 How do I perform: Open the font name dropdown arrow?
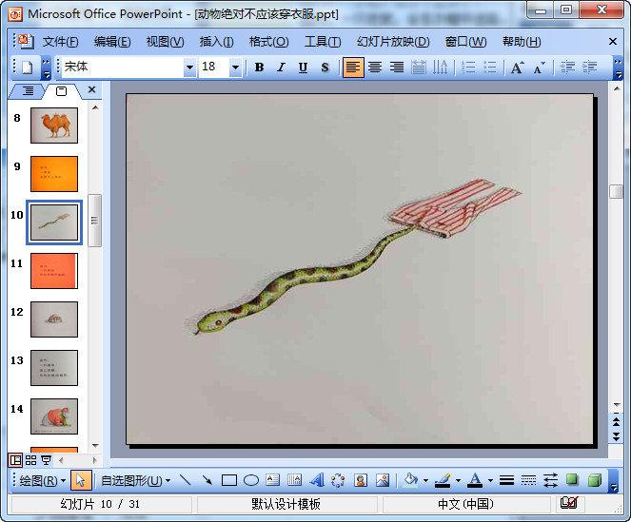coord(189,68)
